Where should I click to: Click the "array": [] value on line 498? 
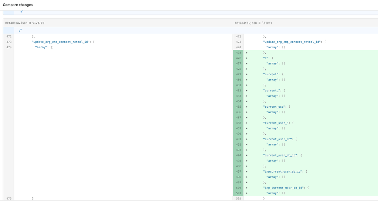pos(276,177)
